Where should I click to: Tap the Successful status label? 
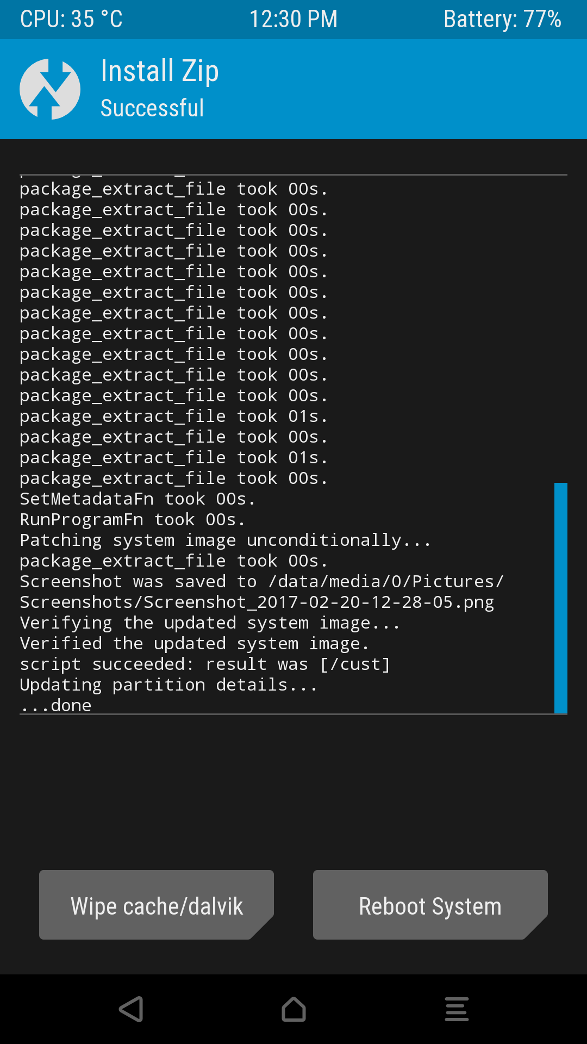[x=152, y=108]
